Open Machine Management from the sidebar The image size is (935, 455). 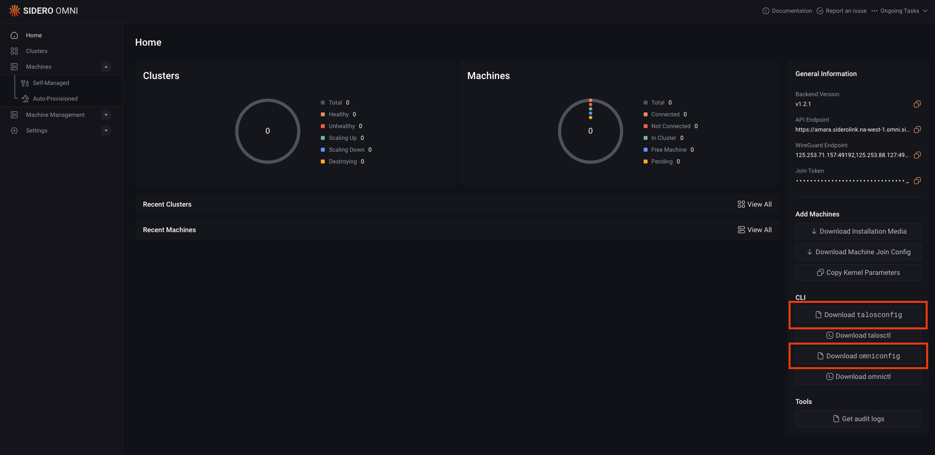tap(55, 114)
